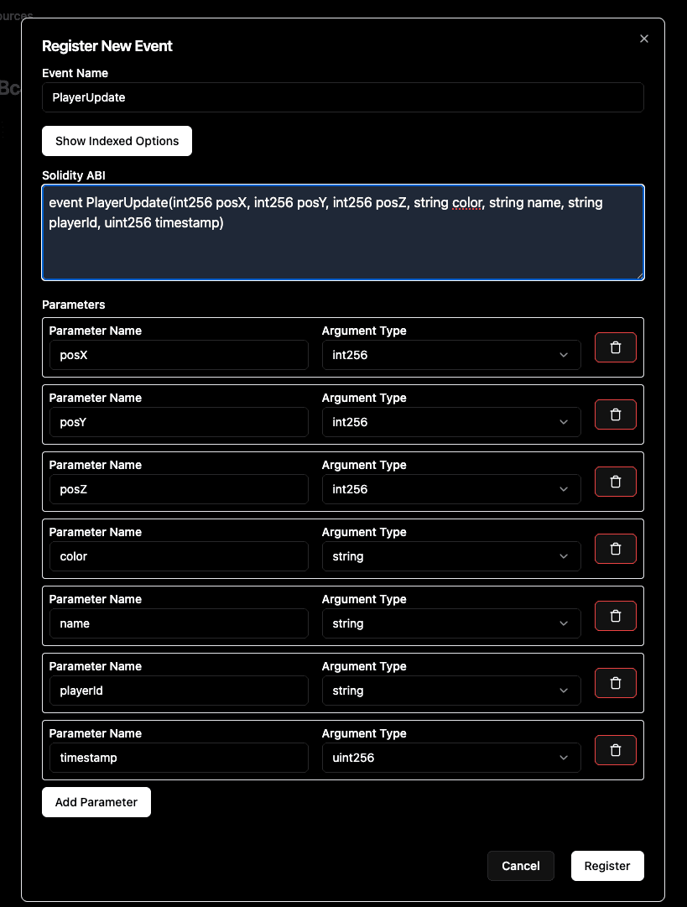Remove the posY parameter row

tap(615, 414)
